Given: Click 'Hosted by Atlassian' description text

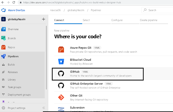Looking at the screenshot, I should [x=81, y=64].
